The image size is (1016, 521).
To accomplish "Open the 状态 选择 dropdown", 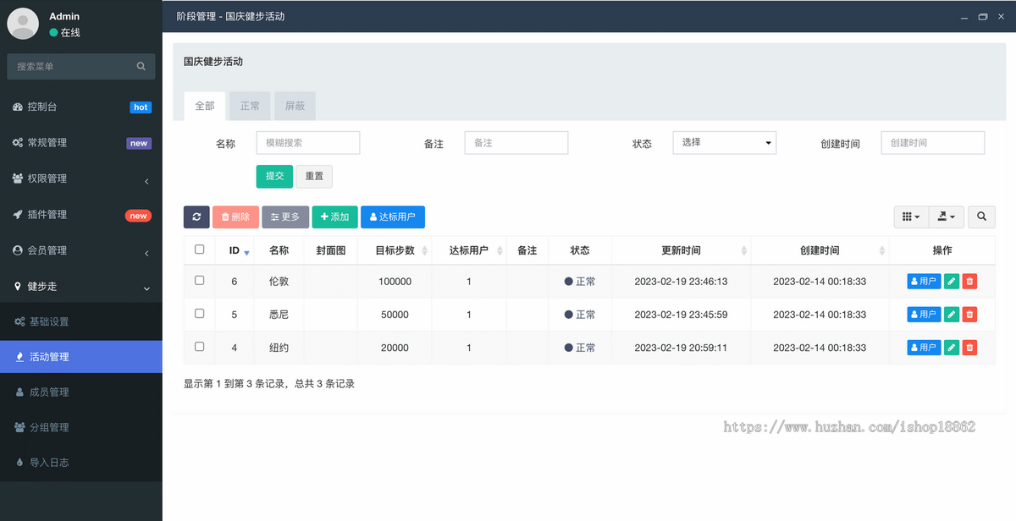I will [x=724, y=142].
